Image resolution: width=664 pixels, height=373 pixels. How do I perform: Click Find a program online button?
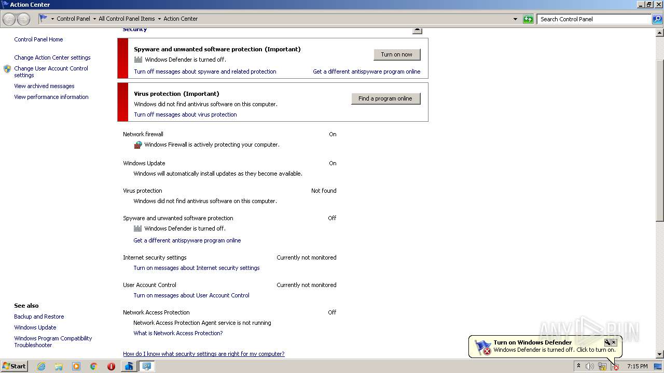(385, 98)
